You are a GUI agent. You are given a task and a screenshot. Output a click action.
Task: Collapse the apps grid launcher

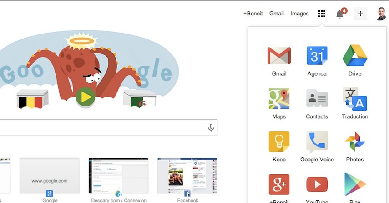click(x=322, y=14)
